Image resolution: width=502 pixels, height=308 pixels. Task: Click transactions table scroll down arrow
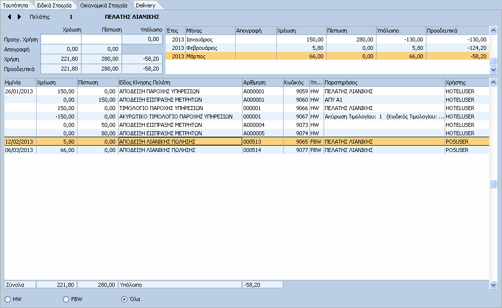[494, 285]
